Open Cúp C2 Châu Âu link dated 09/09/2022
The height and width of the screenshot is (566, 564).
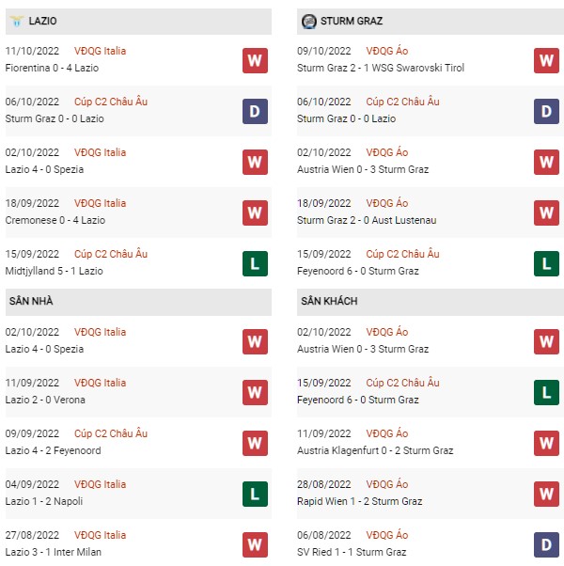(111, 433)
